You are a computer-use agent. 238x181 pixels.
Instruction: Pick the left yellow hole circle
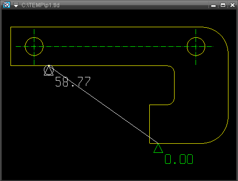(34, 46)
